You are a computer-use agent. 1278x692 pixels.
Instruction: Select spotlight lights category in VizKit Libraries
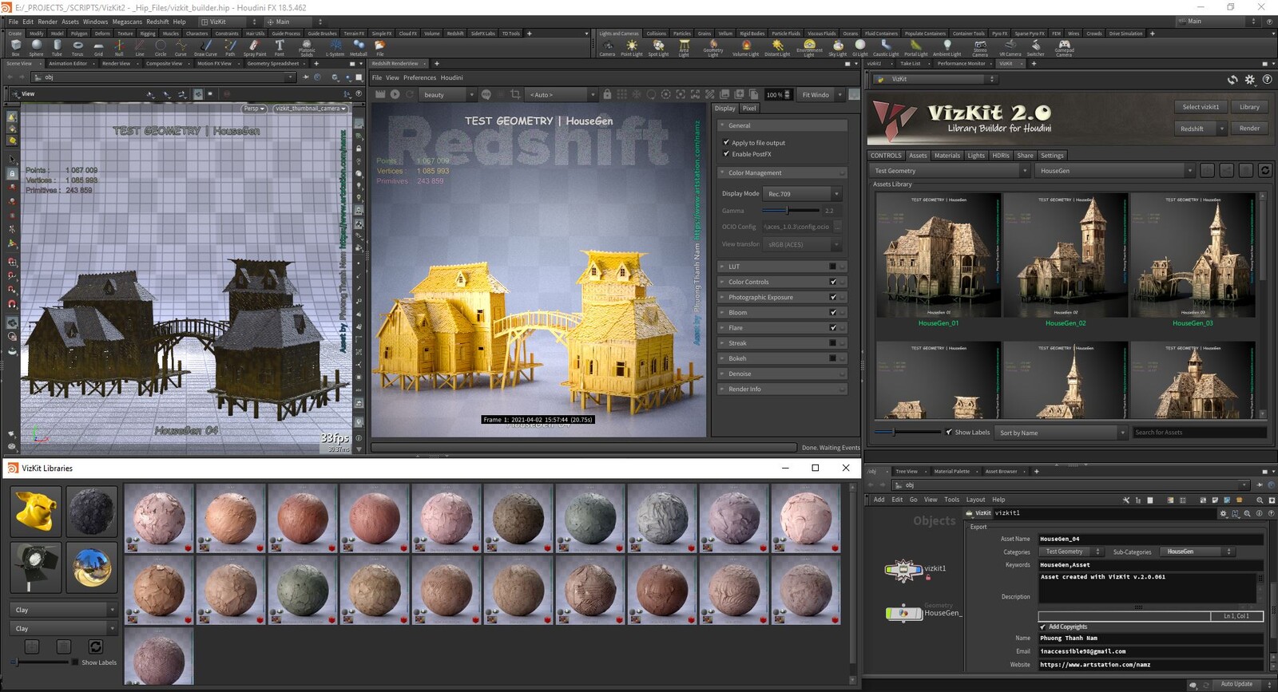coord(36,567)
